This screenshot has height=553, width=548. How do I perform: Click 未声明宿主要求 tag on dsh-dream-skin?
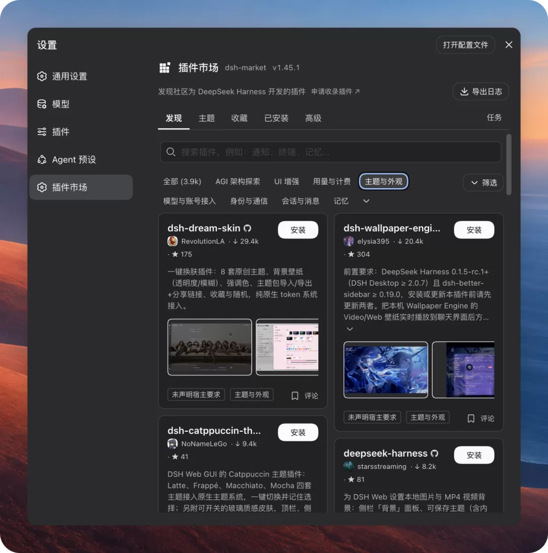point(196,395)
